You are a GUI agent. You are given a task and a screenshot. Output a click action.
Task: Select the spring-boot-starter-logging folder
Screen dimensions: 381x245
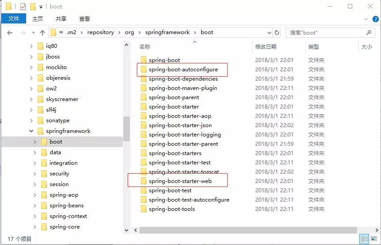point(185,135)
